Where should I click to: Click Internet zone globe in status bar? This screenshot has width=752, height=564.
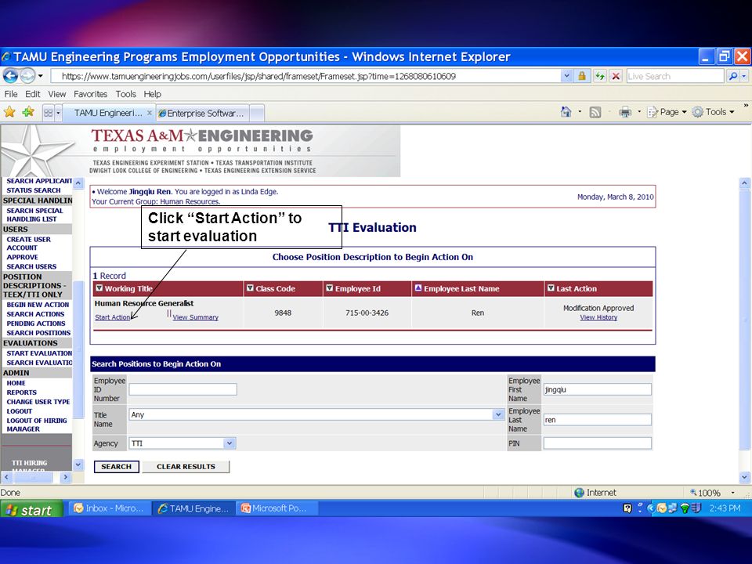pyautogui.click(x=580, y=493)
